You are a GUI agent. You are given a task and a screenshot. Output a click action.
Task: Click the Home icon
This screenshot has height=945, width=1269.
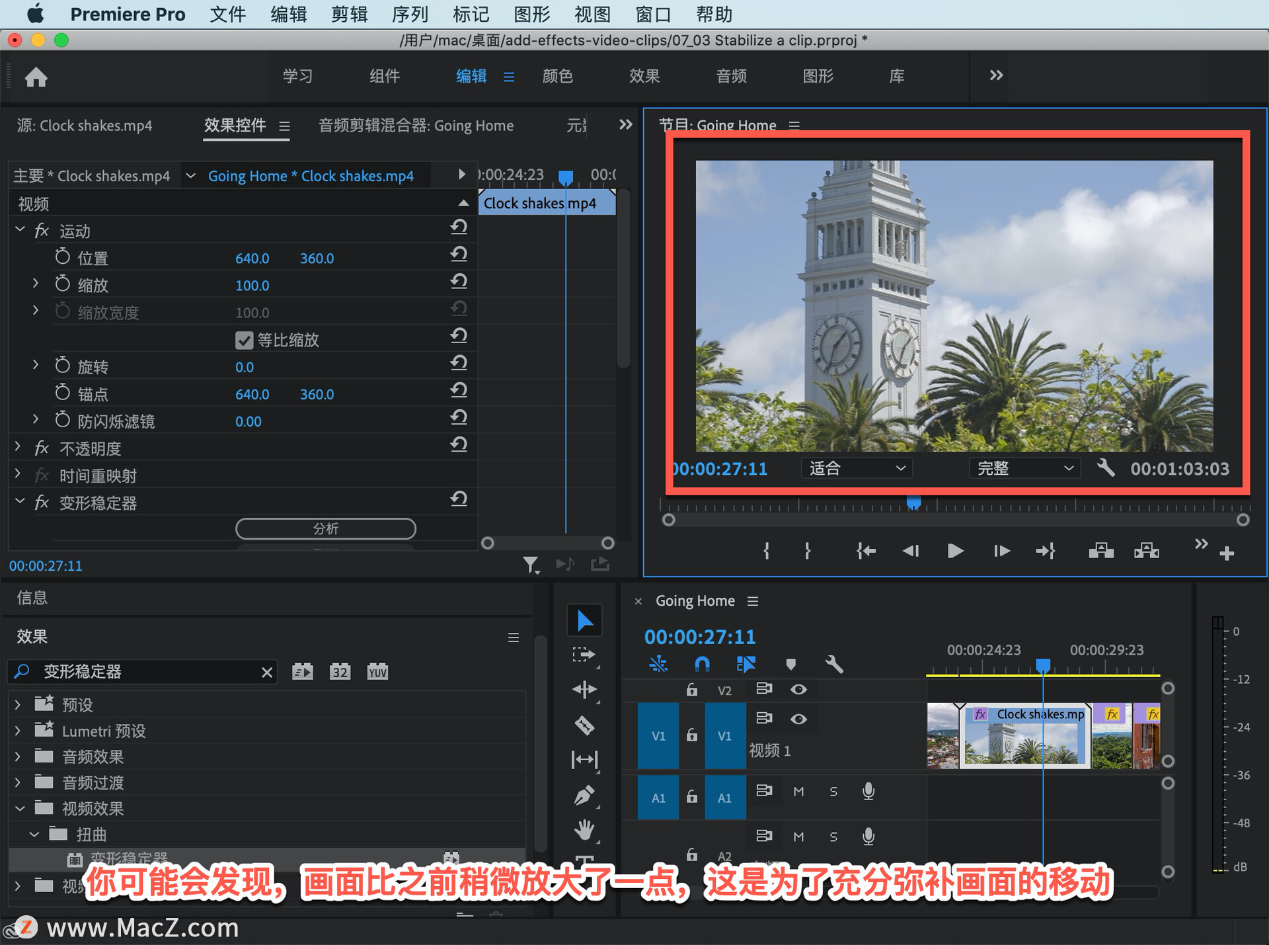[x=36, y=77]
